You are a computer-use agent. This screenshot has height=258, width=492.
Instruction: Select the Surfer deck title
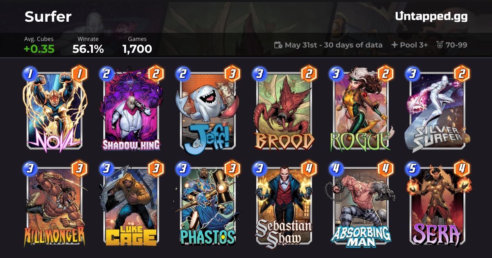tap(48, 16)
